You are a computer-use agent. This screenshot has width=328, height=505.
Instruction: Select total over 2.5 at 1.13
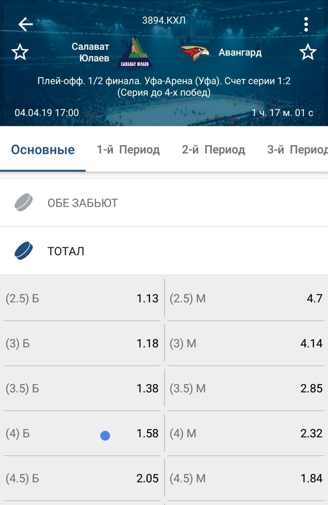click(x=82, y=298)
